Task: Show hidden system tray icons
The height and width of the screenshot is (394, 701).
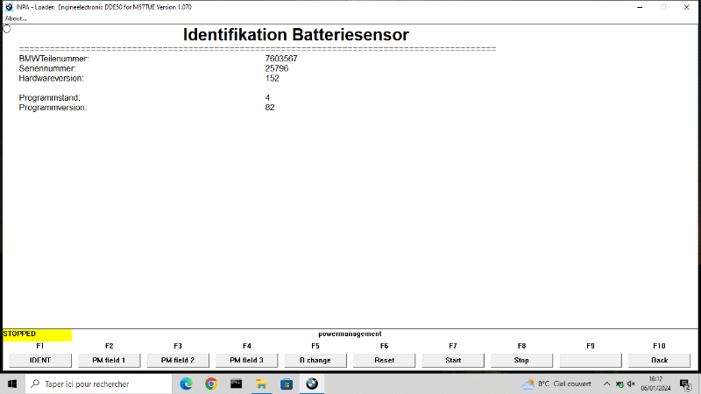Action: pos(606,383)
